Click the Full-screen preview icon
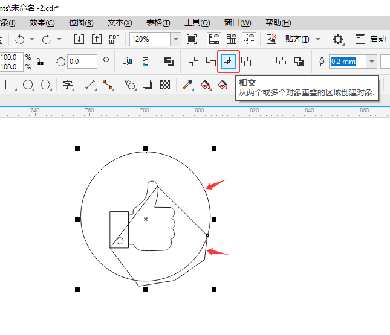This screenshot has height=335, width=390. [192, 39]
